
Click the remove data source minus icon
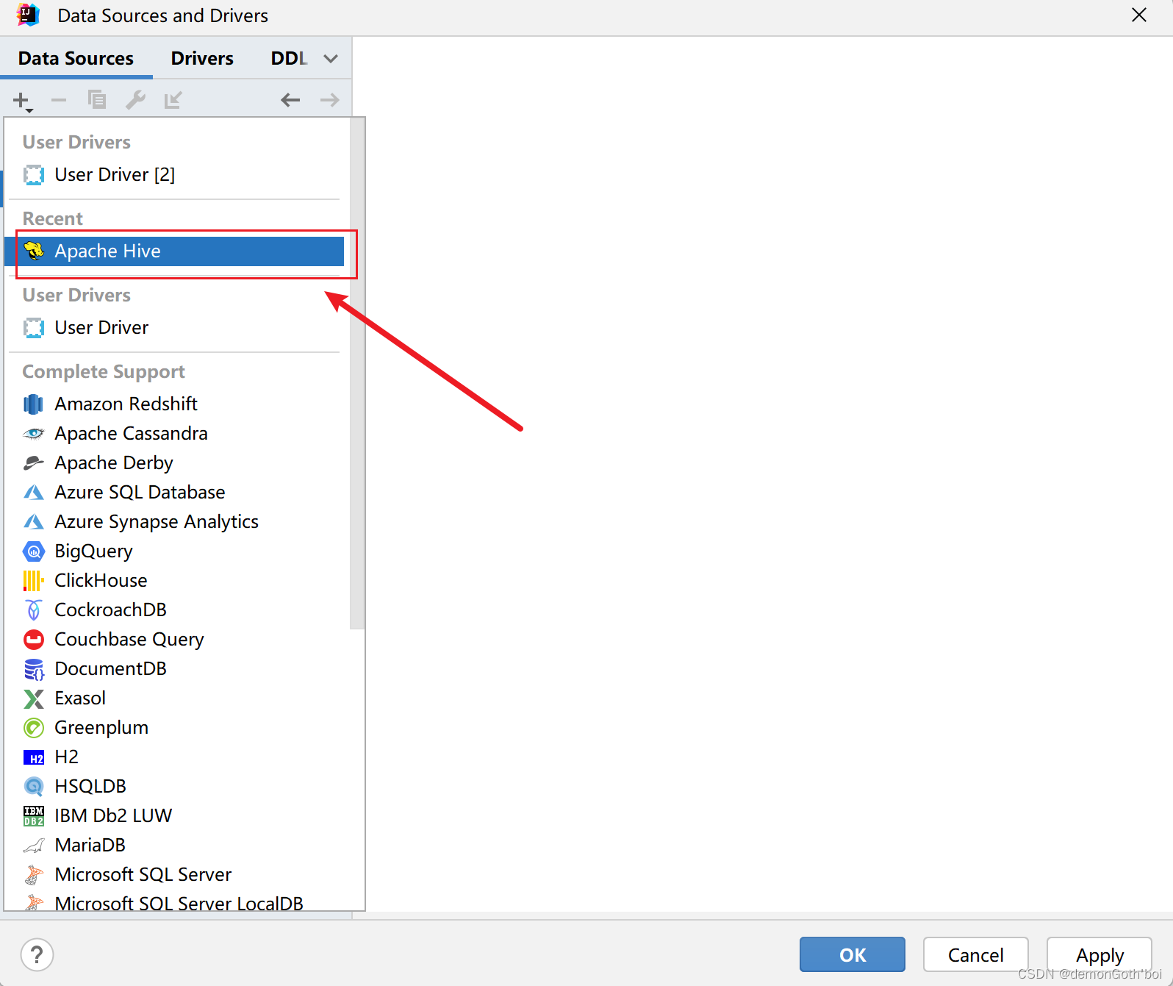coord(59,100)
